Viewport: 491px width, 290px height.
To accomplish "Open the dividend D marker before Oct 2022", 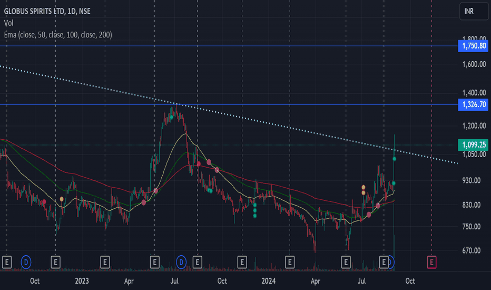I will tap(26, 262).
